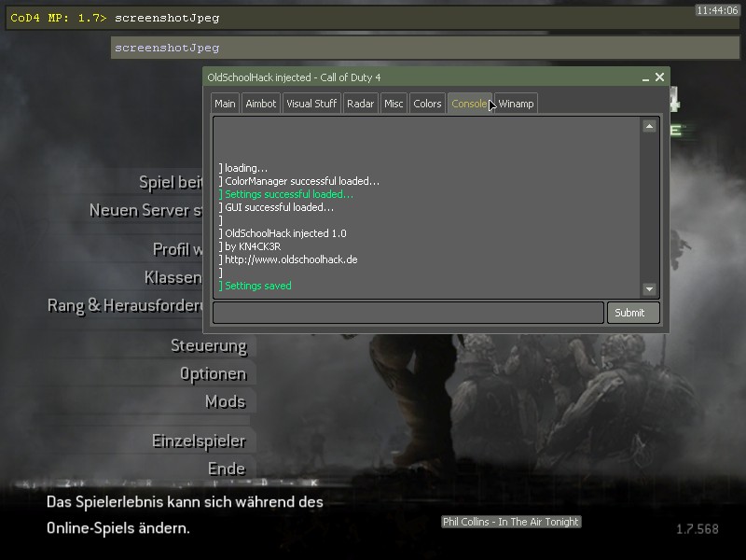Close the OldSchoolHack injected window

(659, 77)
